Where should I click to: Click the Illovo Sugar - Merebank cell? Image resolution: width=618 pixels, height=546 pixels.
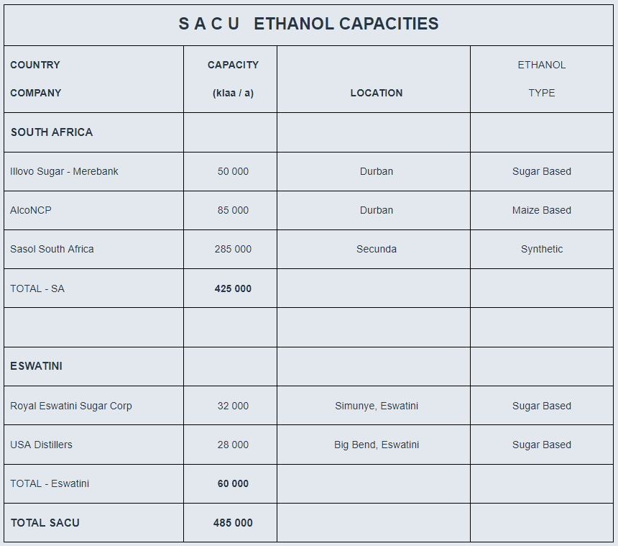(x=94, y=172)
